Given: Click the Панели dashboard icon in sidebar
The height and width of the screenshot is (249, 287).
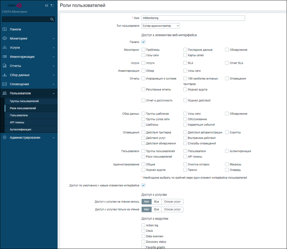Looking at the screenshot, I should point(5,30).
